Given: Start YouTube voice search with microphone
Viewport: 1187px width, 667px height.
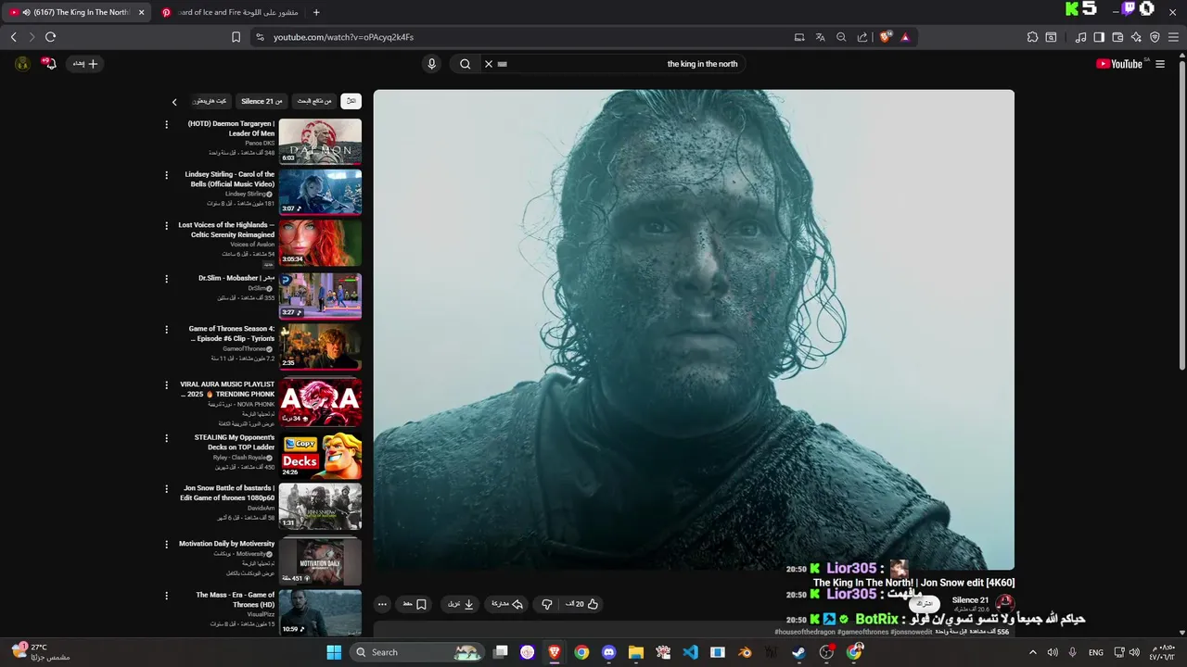Looking at the screenshot, I should click(x=431, y=64).
